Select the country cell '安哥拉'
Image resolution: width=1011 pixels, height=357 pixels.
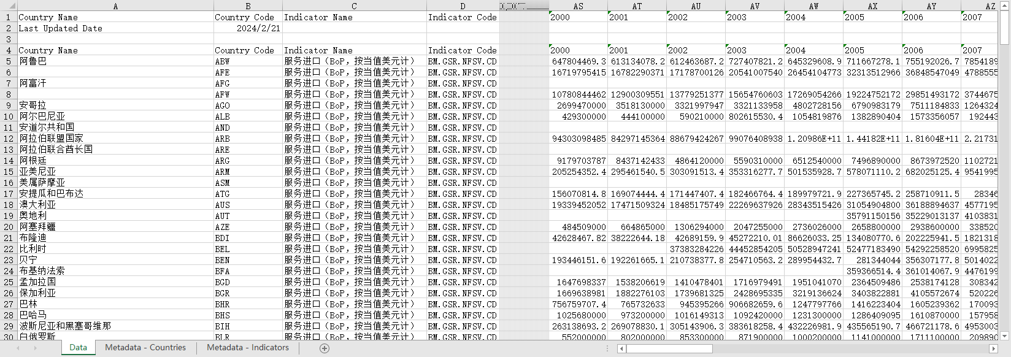coord(115,106)
